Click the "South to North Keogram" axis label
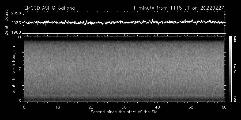The image size is (241, 120). coord(14,69)
